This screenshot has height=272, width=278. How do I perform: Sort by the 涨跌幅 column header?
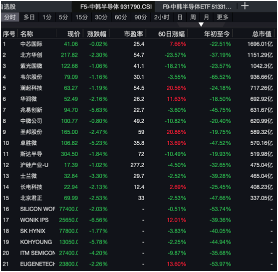[97, 34]
